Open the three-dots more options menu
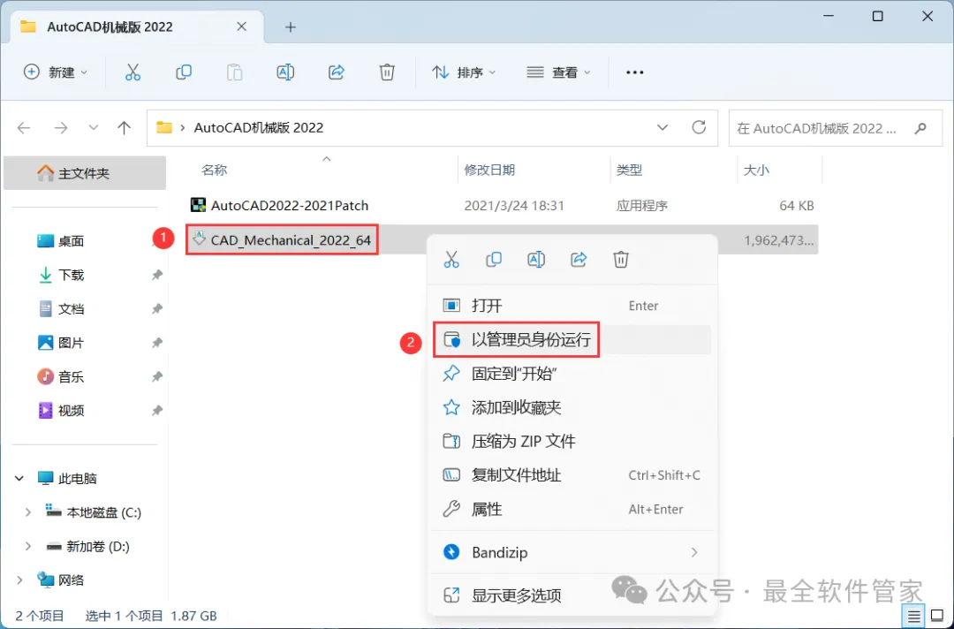This screenshot has height=629, width=954. [634, 72]
